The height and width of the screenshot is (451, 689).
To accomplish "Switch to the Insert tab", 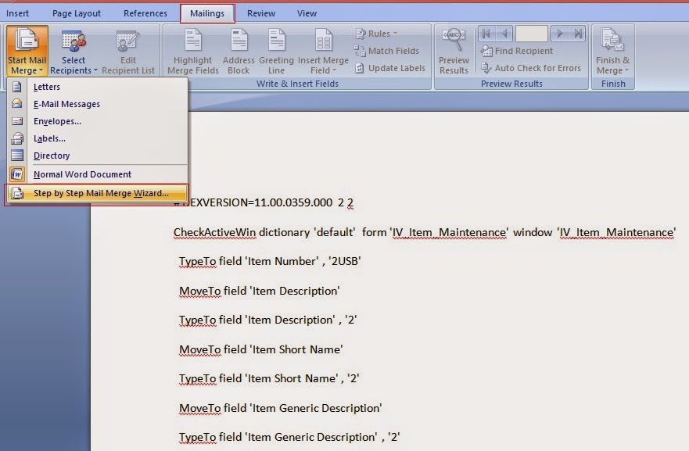I will pyautogui.click(x=17, y=13).
